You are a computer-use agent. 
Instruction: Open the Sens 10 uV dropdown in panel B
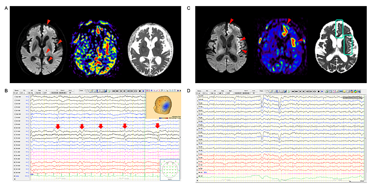(x=16, y=93)
